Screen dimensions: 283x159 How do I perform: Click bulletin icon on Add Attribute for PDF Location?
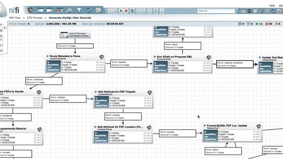[149, 128]
